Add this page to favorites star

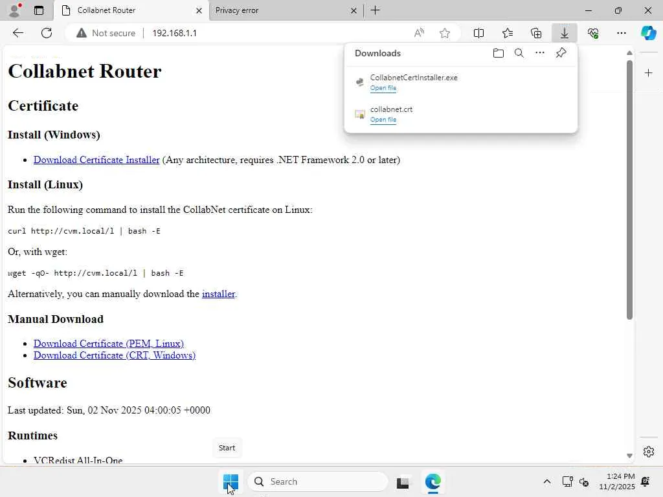click(x=444, y=33)
